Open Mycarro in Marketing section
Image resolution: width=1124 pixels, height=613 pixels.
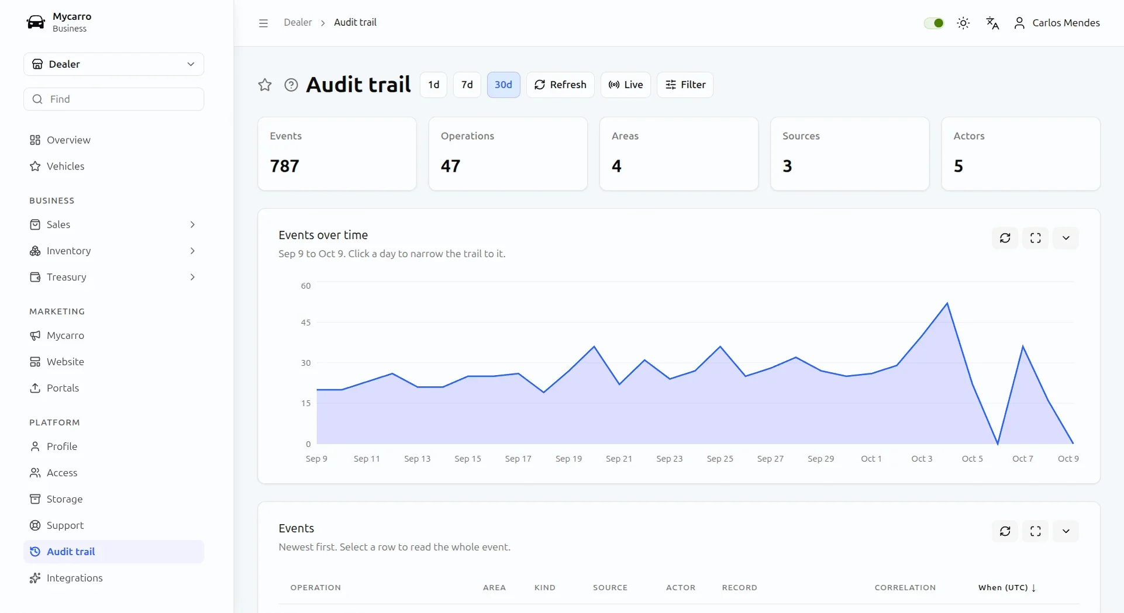point(114,335)
